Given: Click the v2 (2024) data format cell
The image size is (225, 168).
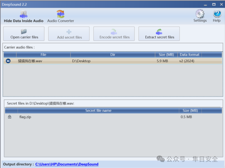Looking at the screenshot, I should click(187, 61).
